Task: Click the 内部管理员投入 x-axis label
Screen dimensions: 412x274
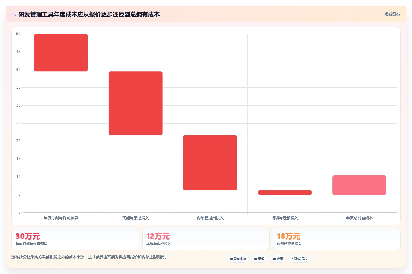Action: [x=210, y=218]
